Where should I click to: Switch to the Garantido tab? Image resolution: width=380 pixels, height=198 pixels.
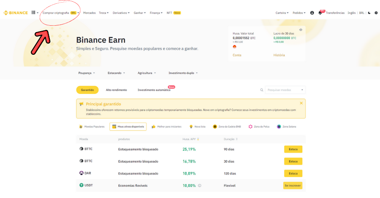tap(87, 90)
